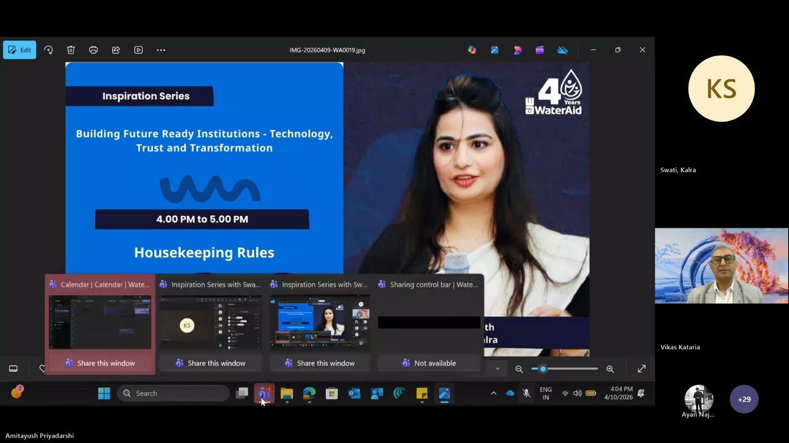
Task: Open Clipchamp icon in Photos title bar
Action: tap(539, 50)
